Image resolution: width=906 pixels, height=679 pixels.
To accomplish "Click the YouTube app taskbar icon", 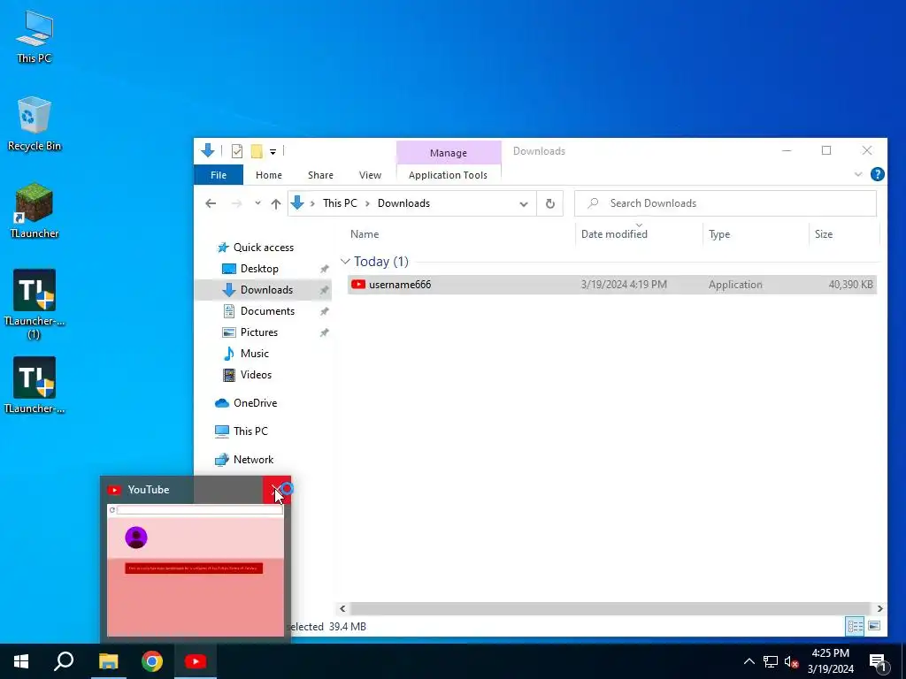I will (x=196, y=661).
